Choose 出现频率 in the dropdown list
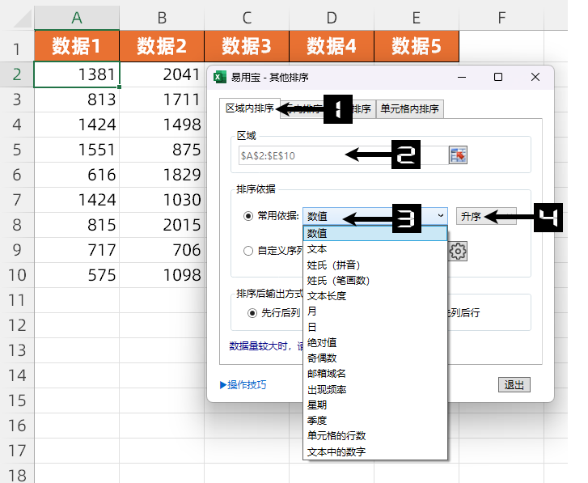This screenshot has width=588, height=483. (x=375, y=390)
